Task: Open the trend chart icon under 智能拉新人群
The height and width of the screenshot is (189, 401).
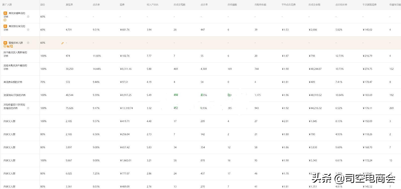Action: [8, 46]
